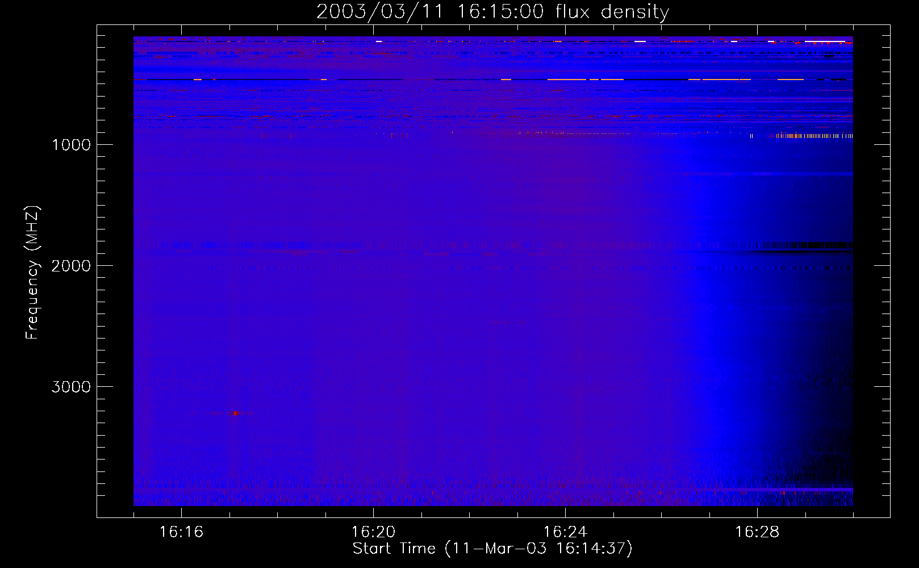Click the '16:16' time tick label
919x568 pixels.
point(181,532)
